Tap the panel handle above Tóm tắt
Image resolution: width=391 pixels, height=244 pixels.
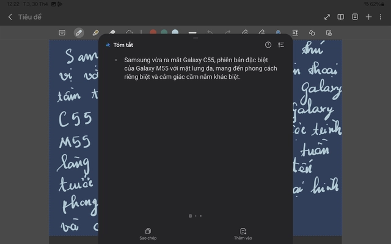point(195,38)
